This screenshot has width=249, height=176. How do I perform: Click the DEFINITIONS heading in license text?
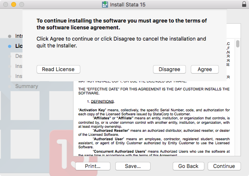tap(102, 102)
